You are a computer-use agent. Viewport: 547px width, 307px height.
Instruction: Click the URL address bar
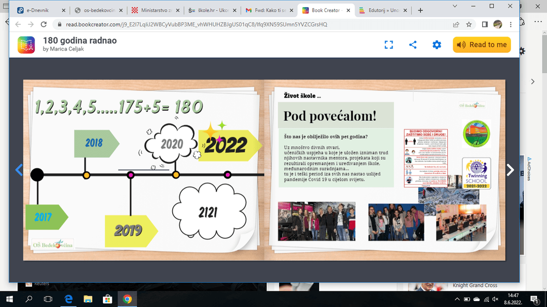pyautogui.click(x=253, y=24)
